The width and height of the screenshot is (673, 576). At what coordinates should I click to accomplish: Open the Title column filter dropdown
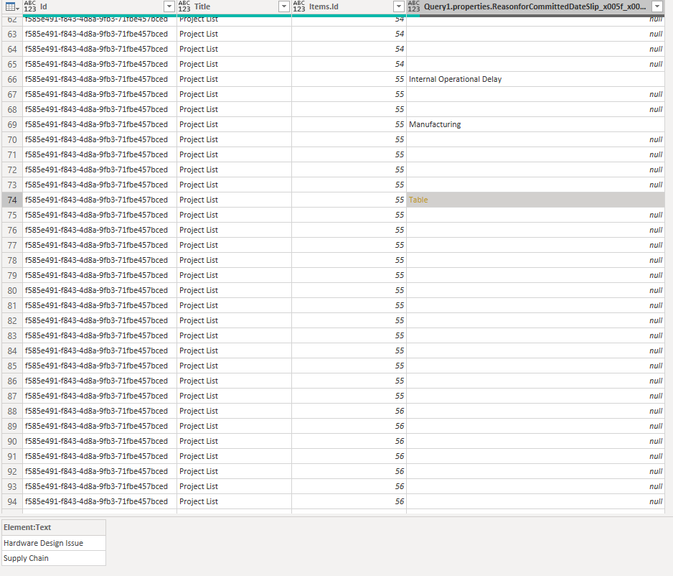pos(283,6)
